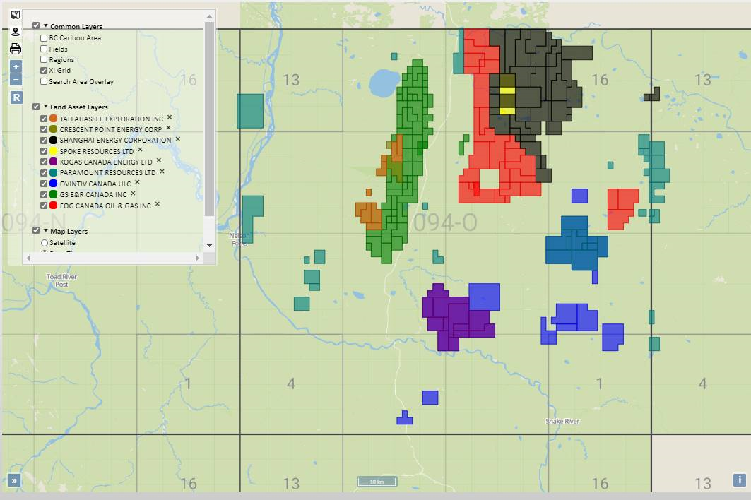This screenshot has height=500, width=751.
Task: Toggle the Search Area Overlay checkbox
Action: (x=45, y=82)
